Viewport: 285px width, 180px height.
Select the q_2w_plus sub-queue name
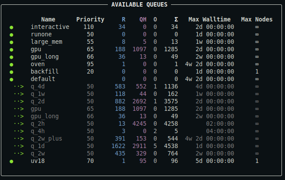(x=46, y=138)
